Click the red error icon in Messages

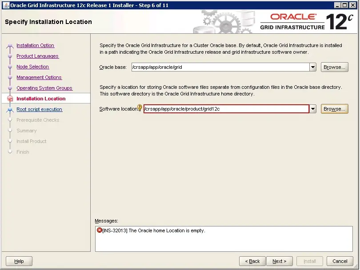[100, 230]
